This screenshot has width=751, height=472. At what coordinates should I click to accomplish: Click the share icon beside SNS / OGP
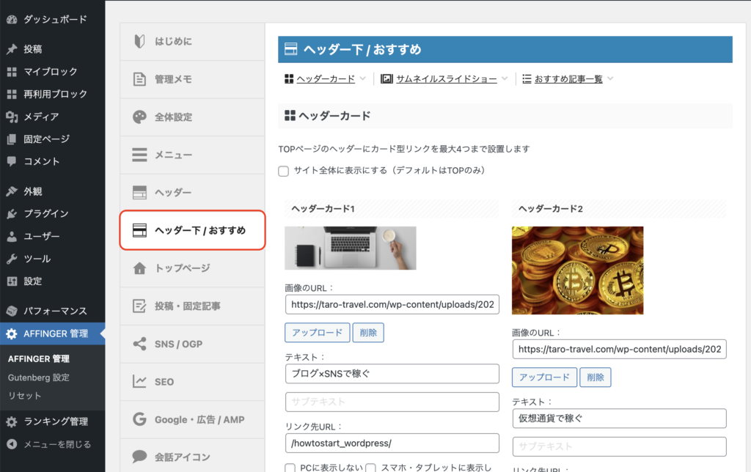[139, 344]
